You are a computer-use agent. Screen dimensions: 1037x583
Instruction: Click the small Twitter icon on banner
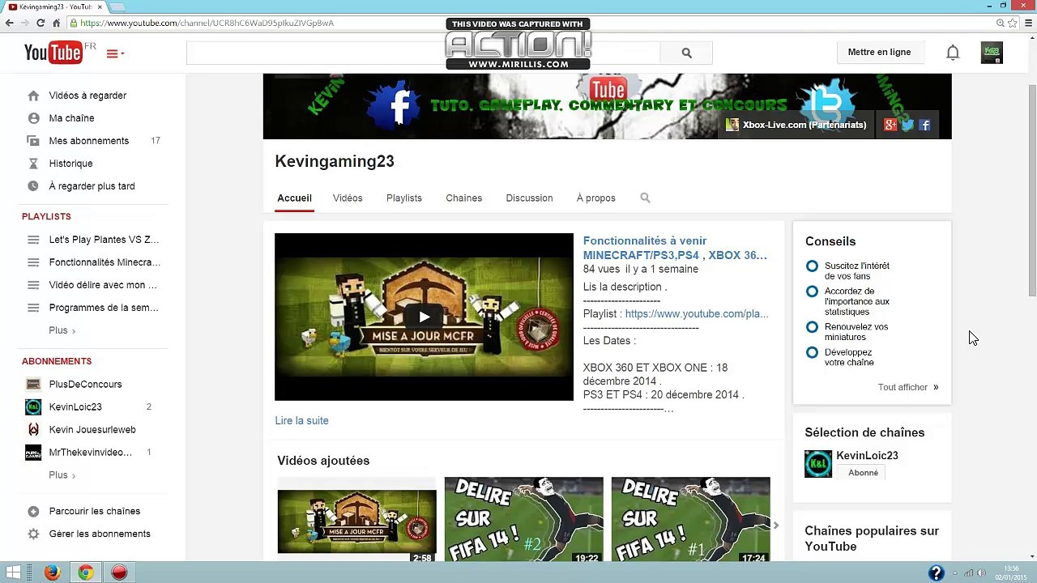[x=907, y=125]
